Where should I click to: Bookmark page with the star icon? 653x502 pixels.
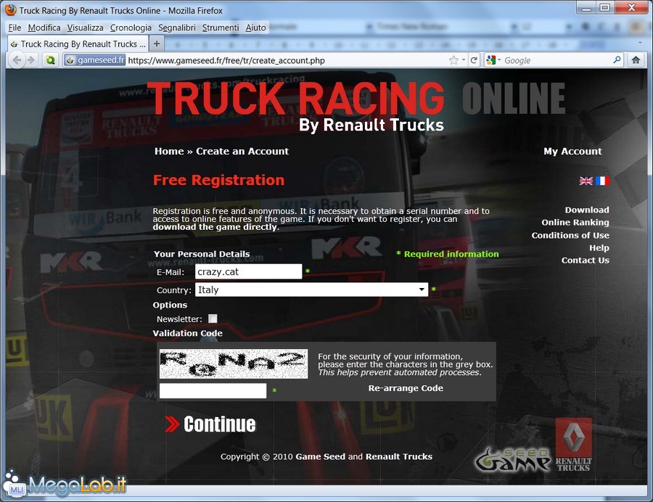pos(453,60)
